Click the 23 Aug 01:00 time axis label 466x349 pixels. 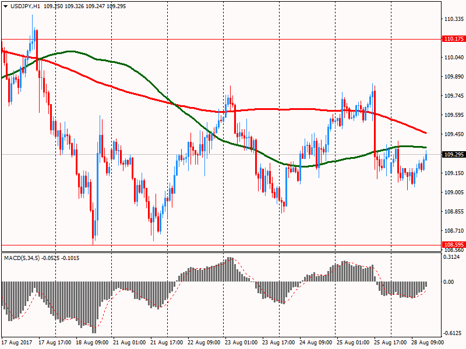point(241,343)
